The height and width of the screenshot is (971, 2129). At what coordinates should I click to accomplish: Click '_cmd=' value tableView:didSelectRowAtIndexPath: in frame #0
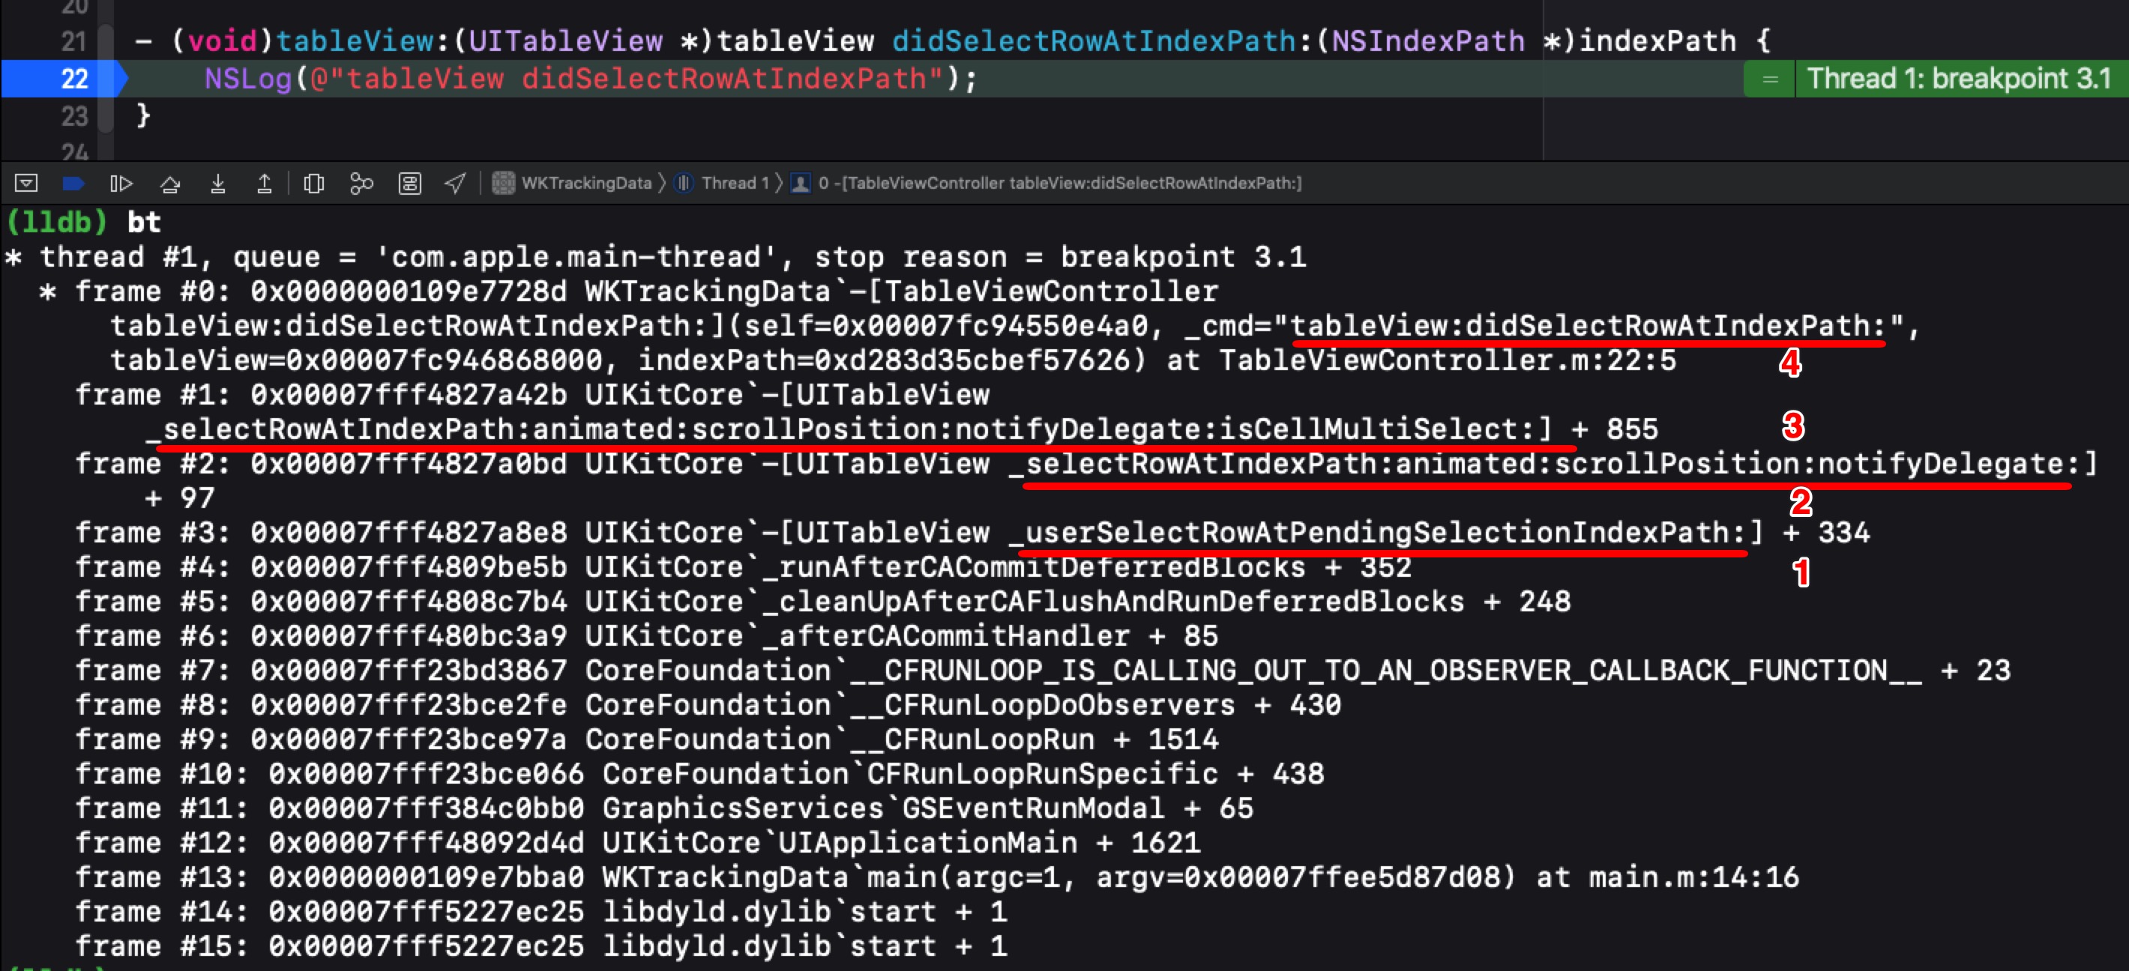tap(1588, 326)
